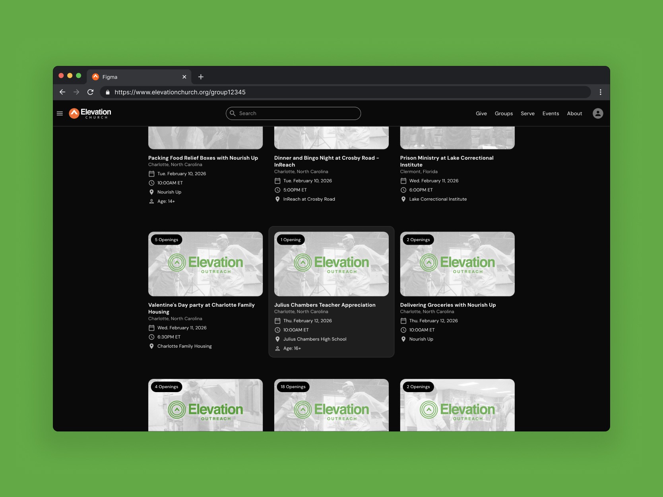Click location pin beside InReach at Crosby Road
The width and height of the screenshot is (663, 497).
pyautogui.click(x=277, y=199)
